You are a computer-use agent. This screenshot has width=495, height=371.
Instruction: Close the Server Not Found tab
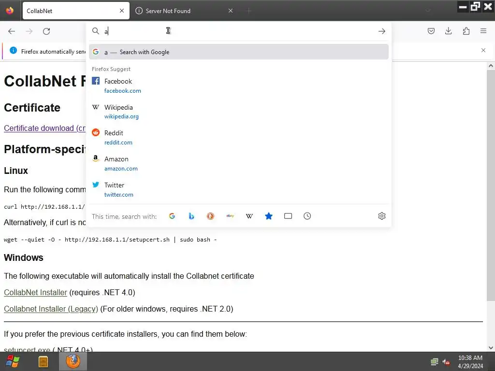click(x=231, y=11)
